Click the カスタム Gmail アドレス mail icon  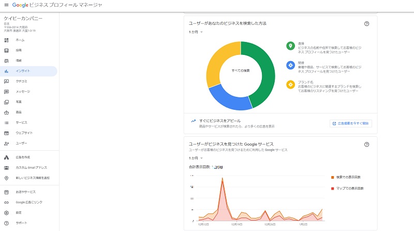[6, 168]
